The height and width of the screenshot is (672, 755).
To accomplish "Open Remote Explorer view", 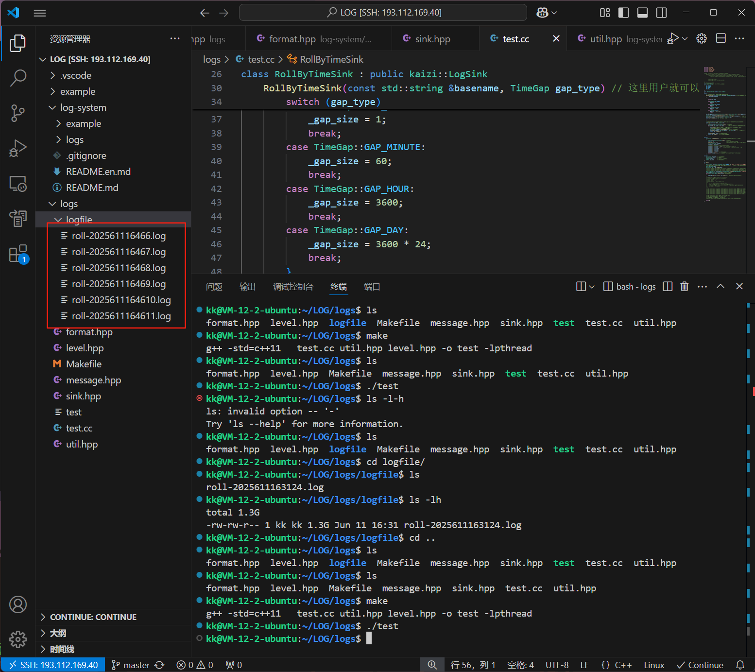I will tap(17, 184).
